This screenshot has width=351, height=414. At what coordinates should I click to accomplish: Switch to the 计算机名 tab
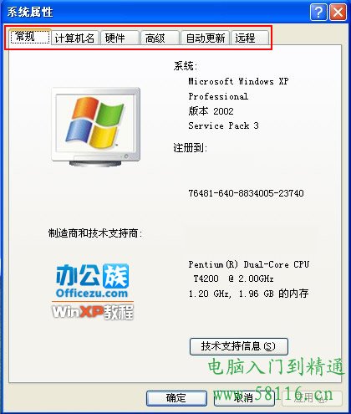pos(74,38)
